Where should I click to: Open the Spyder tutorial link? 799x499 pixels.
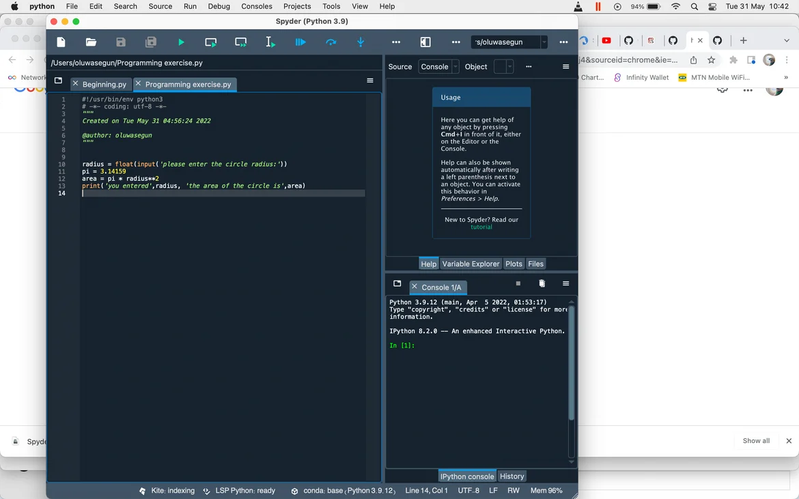tap(481, 227)
